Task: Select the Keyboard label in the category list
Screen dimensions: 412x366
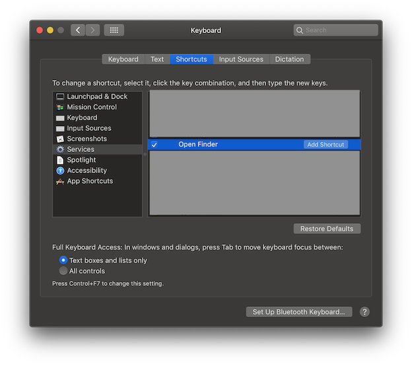Action: [x=82, y=118]
